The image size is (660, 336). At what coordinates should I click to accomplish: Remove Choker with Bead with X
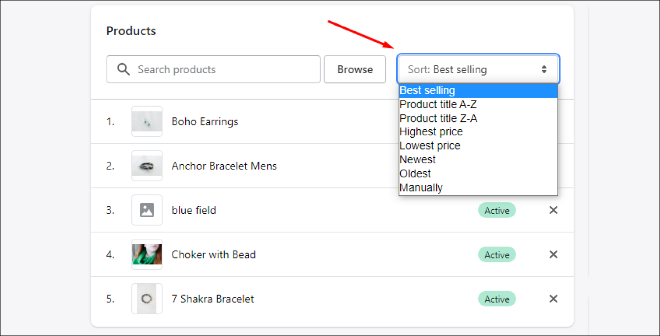[553, 255]
